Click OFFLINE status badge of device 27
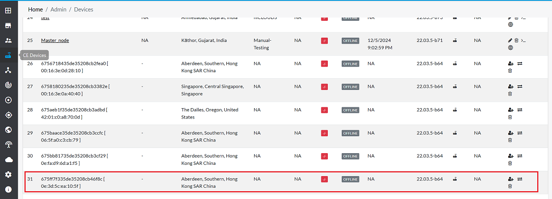Viewport: 552px width, 199px height. tap(350, 87)
